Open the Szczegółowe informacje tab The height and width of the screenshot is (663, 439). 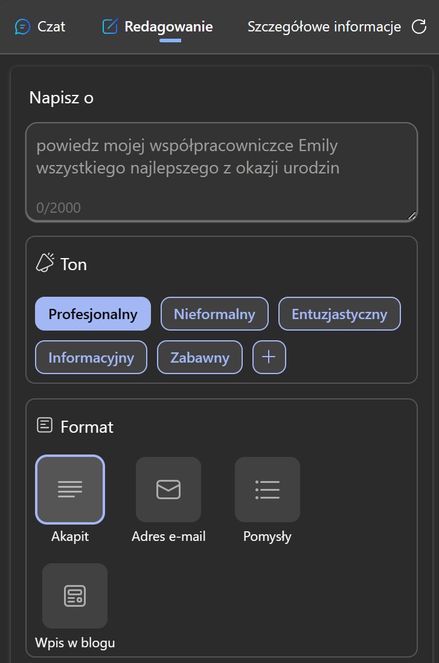point(324,27)
